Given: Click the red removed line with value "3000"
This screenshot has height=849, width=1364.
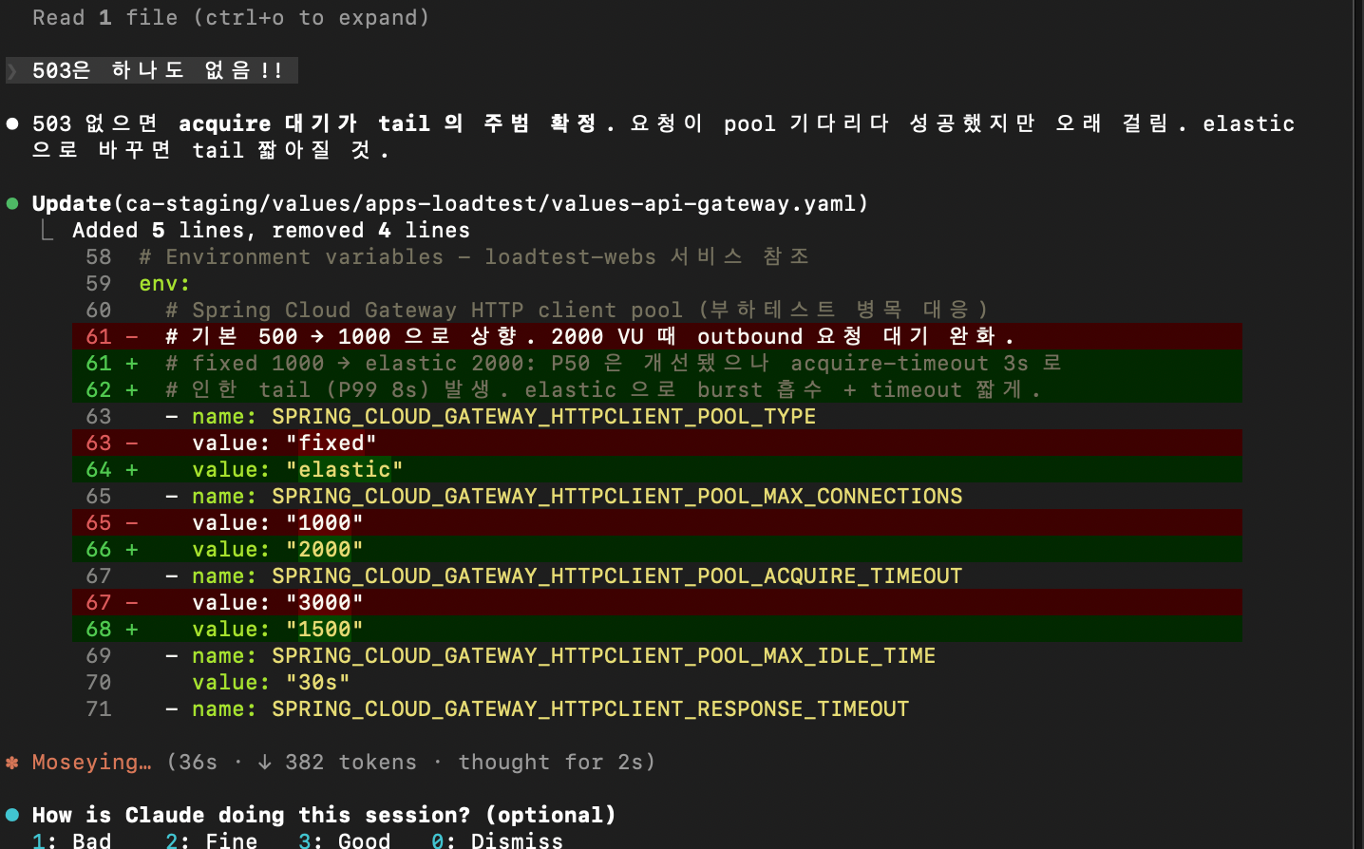Looking at the screenshot, I should tap(324, 602).
